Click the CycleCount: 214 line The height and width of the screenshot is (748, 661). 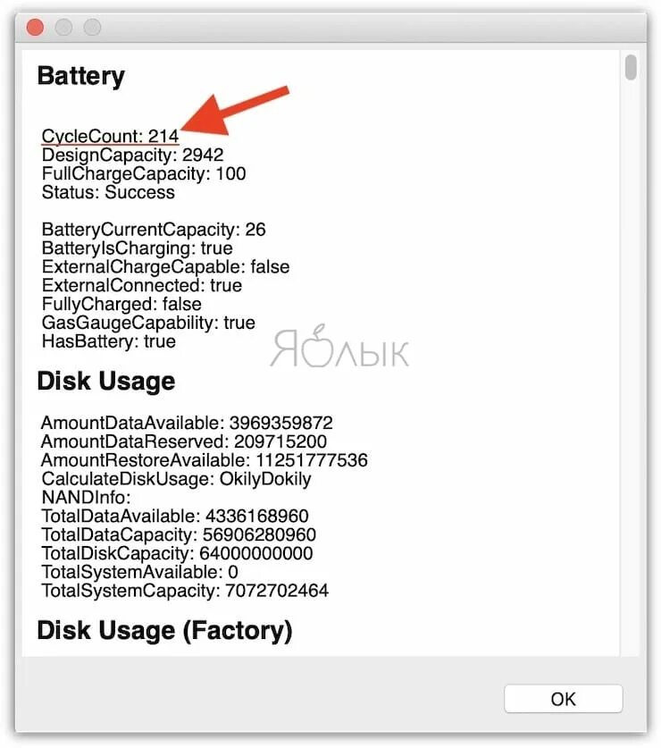point(110,136)
